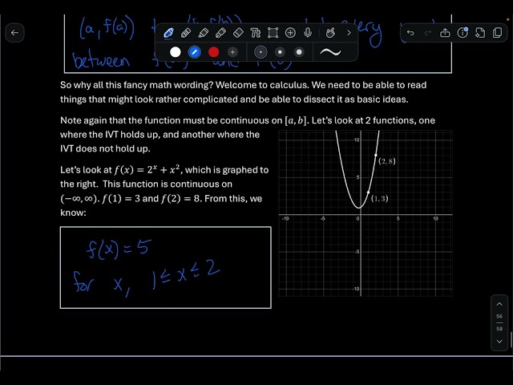Redo the undone action
This screenshot has width=513, height=385.
pos(427,33)
